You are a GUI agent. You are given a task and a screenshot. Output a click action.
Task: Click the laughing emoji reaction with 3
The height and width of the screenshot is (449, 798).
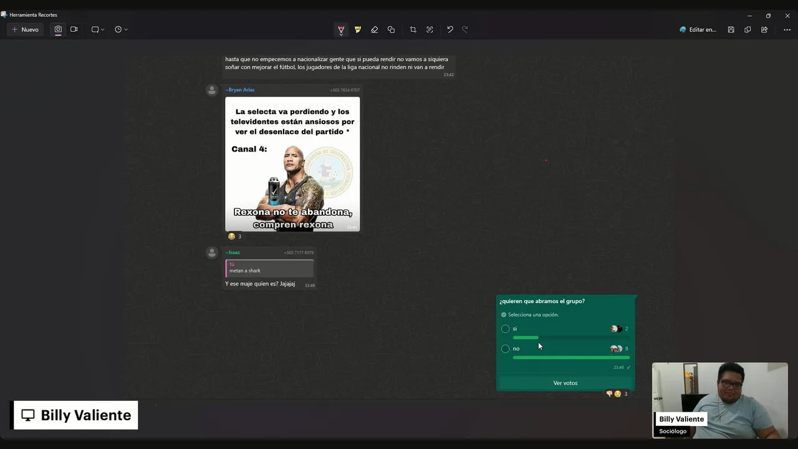(235, 236)
